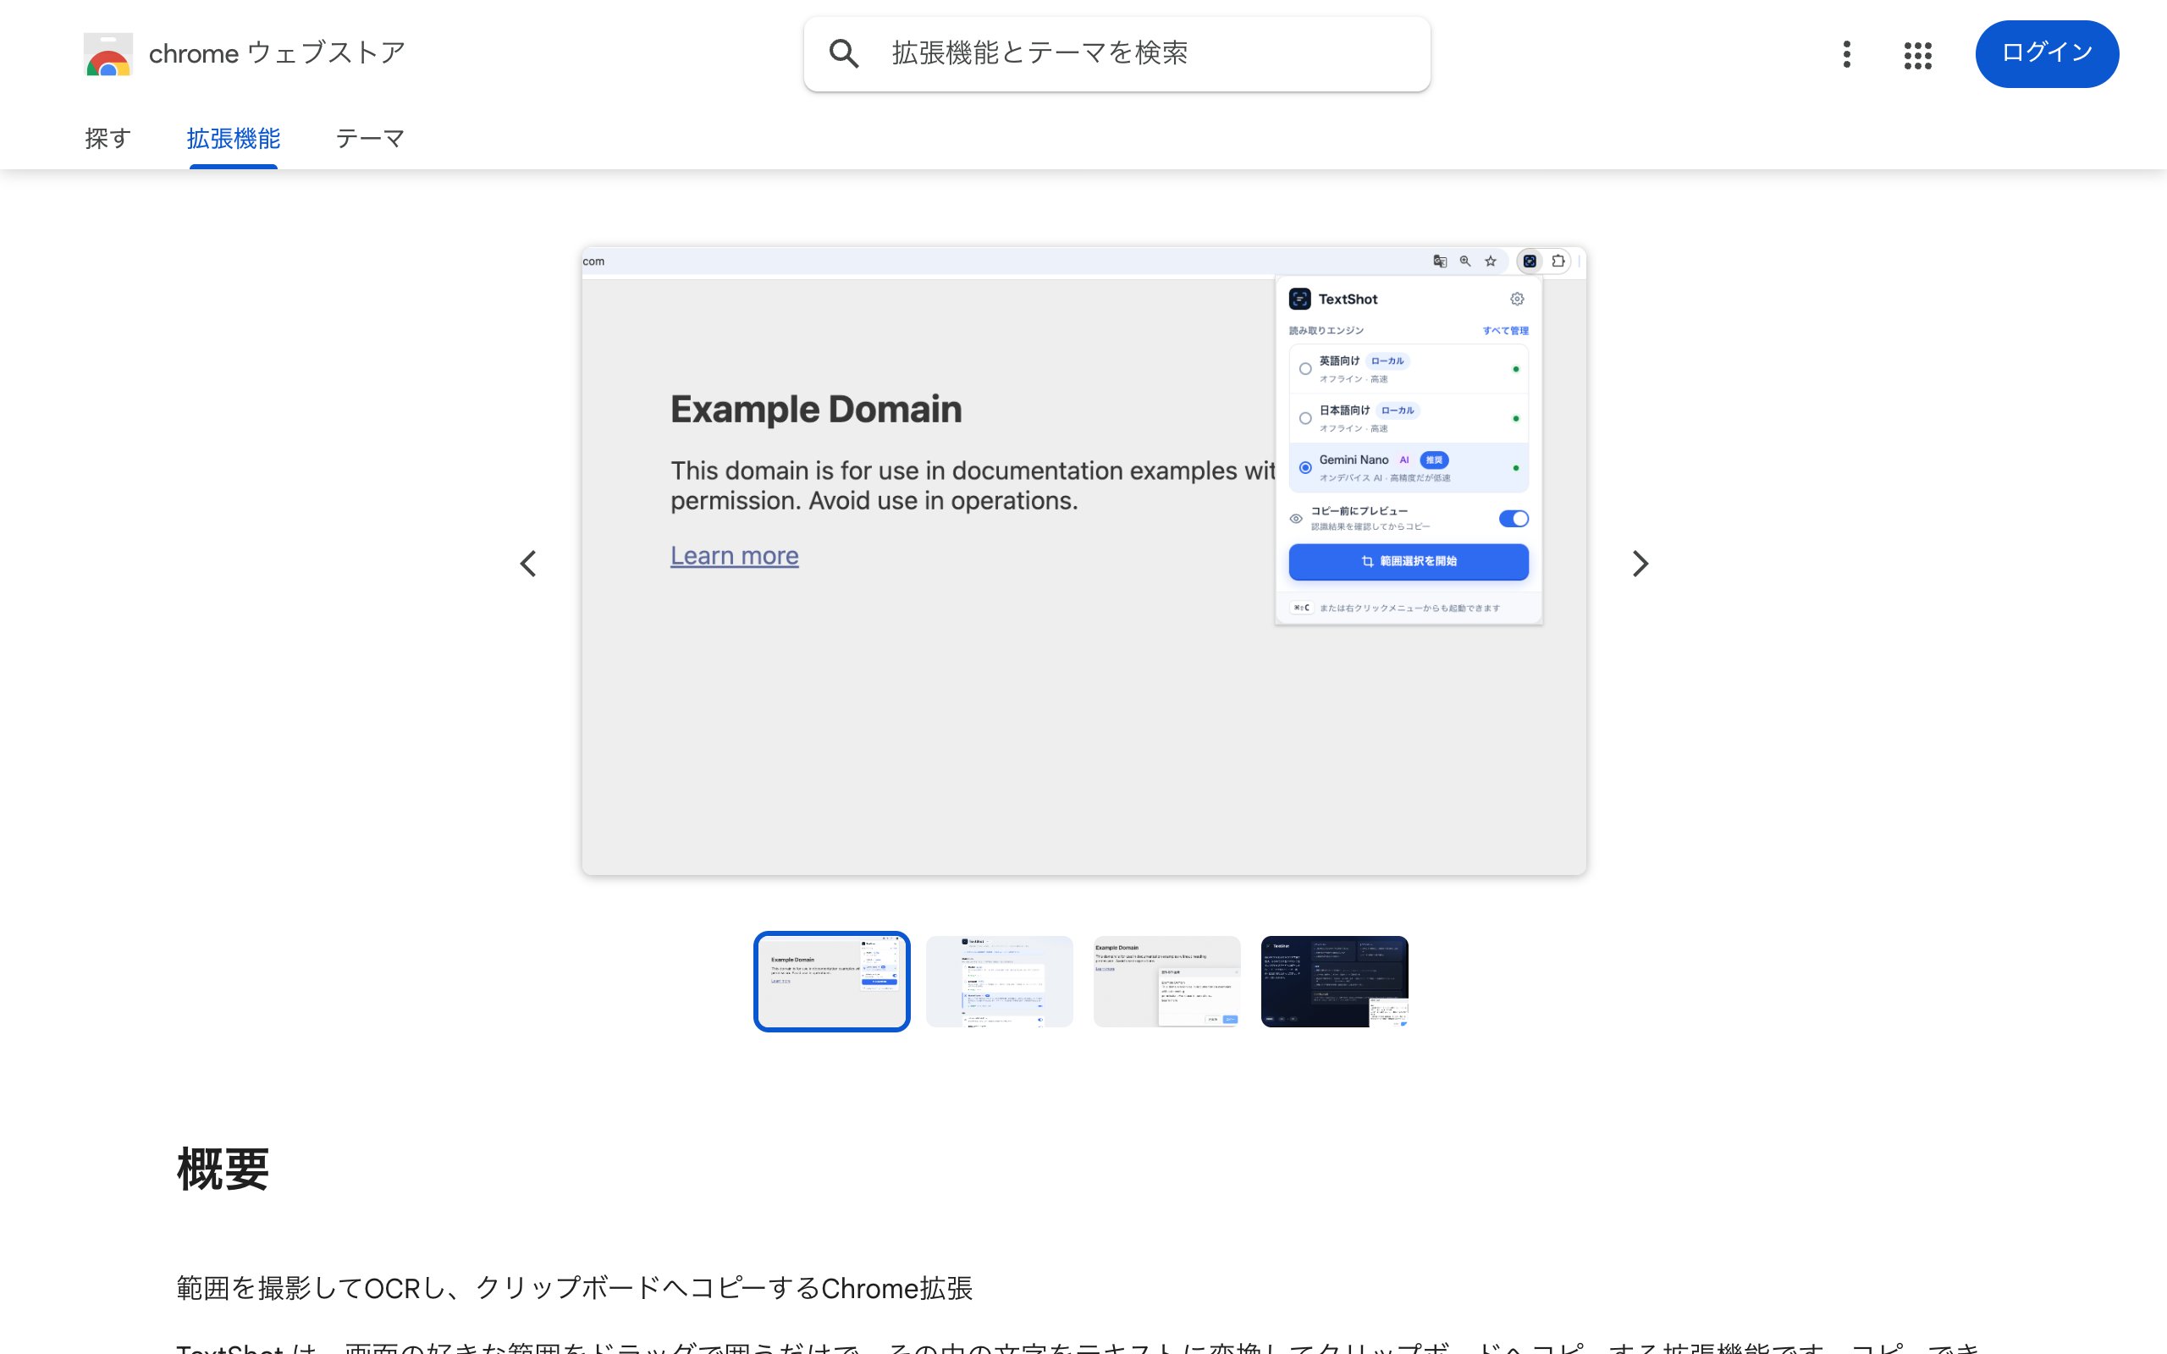Select the Gemini Nano engine radio button
This screenshot has height=1354, width=2167.
tap(1305, 467)
